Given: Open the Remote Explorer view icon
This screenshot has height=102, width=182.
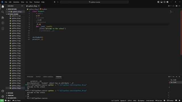Looking at the screenshot, I should pos(3,28).
